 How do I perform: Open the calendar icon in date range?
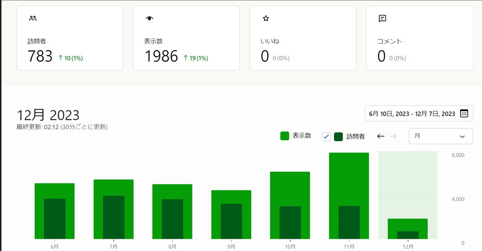(464, 113)
